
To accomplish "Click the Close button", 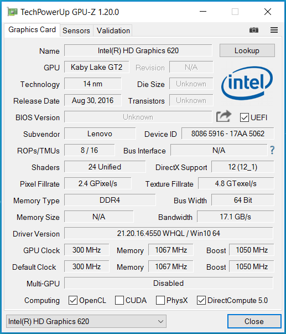I will pyautogui.click(x=254, y=321).
